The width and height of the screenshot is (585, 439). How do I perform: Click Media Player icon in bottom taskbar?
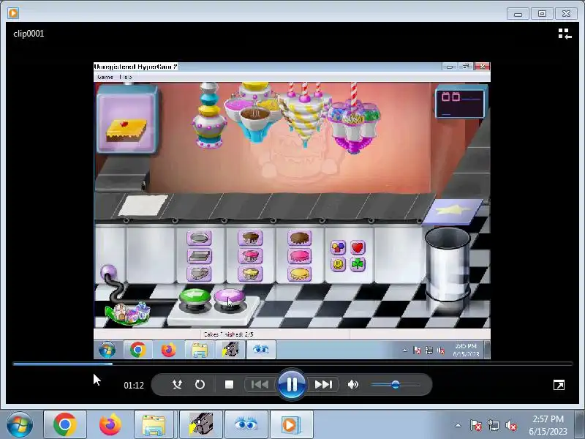point(291,425)
